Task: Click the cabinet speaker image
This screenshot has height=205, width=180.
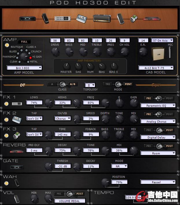Action: [158, 54]
